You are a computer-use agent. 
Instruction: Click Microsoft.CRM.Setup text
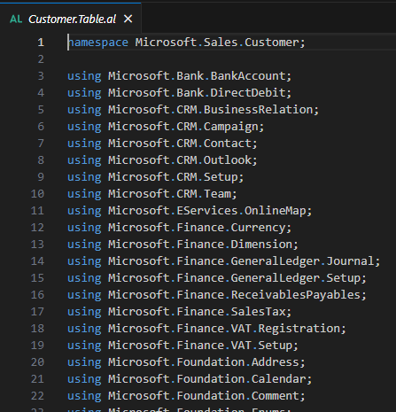[x=174, y=177]
